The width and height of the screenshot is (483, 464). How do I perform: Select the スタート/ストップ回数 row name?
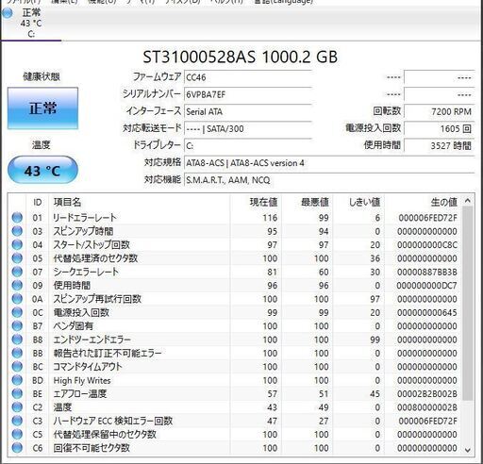[x=92, y=244]
